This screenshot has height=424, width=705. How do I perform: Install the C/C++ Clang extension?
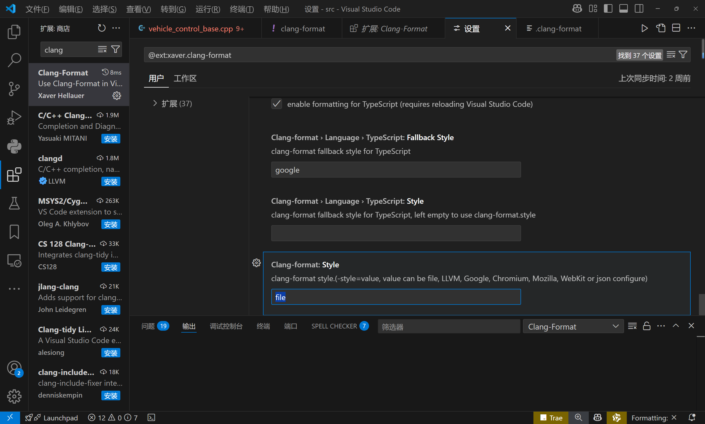(111, 139)
